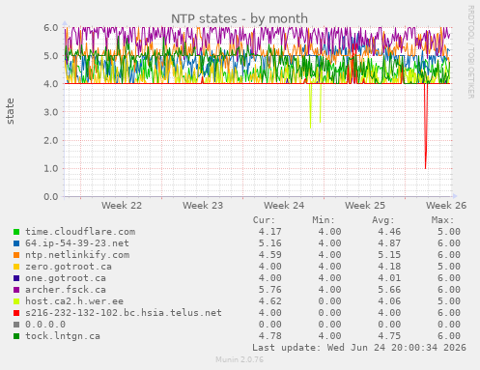Select the time.cloudflare.com legend label
Image resolution: width=480 pixels, height=370 pixels.
tap(80, 232)
